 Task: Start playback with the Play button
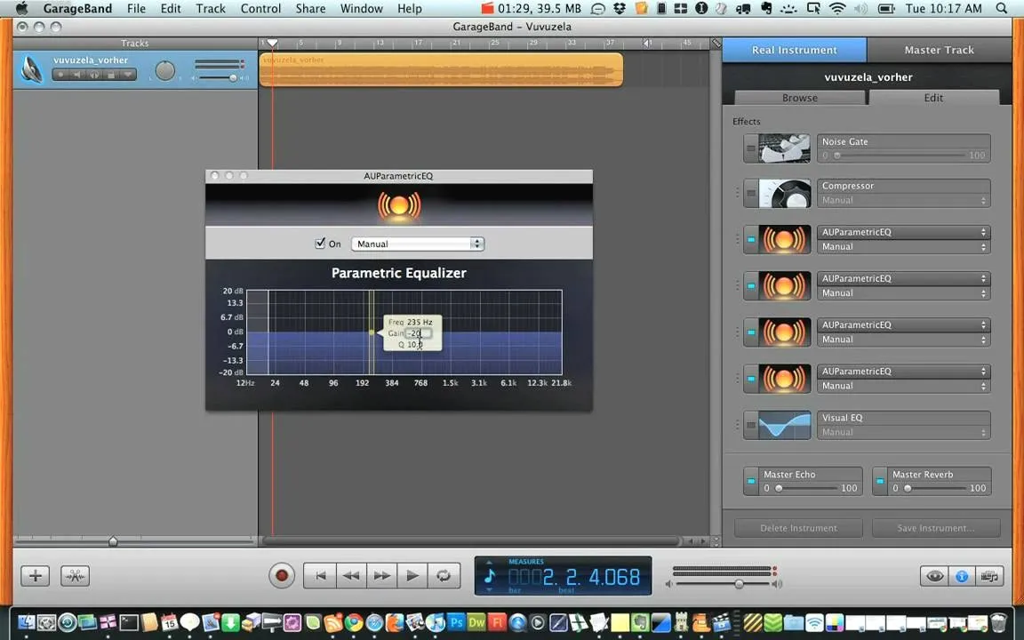[412, 575]
